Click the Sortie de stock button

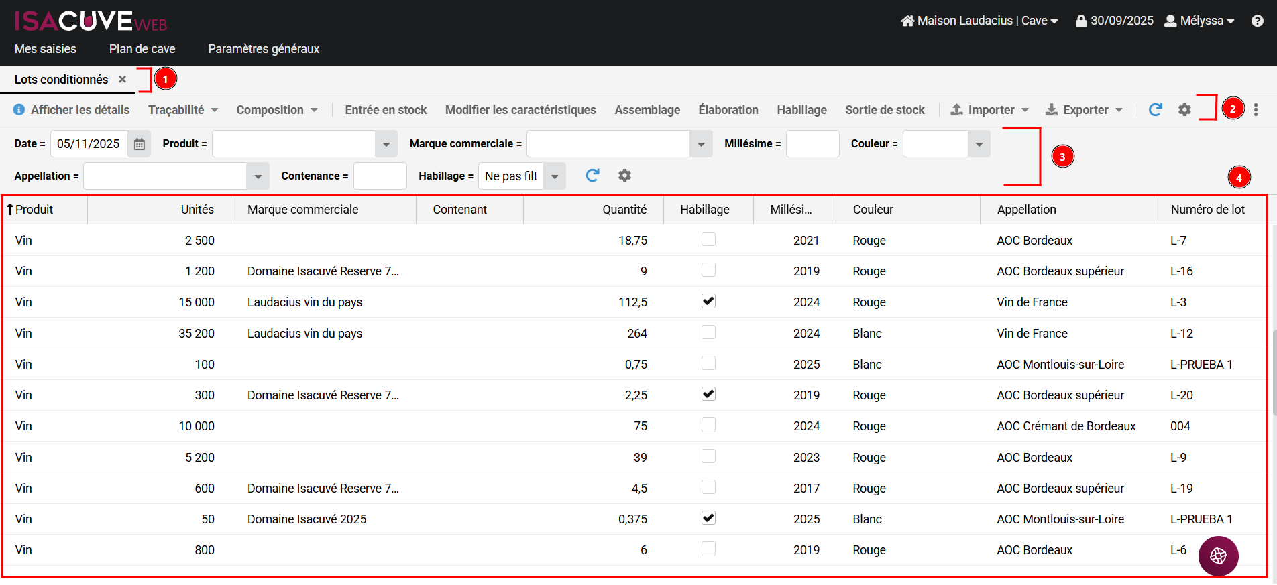pyautogui.click(x=884, y=110)
